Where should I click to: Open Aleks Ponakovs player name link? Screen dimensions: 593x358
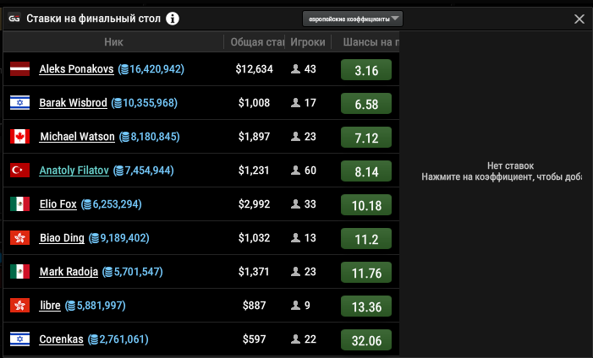click(x=76, y=69)
